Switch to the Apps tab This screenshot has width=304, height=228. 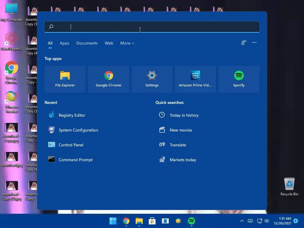(x=64, y=43)
